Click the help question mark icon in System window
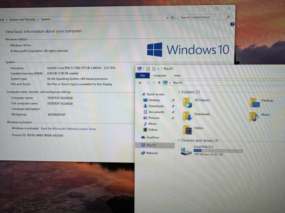The height and width of the screenshot is (213, 285). pos(232,24)
